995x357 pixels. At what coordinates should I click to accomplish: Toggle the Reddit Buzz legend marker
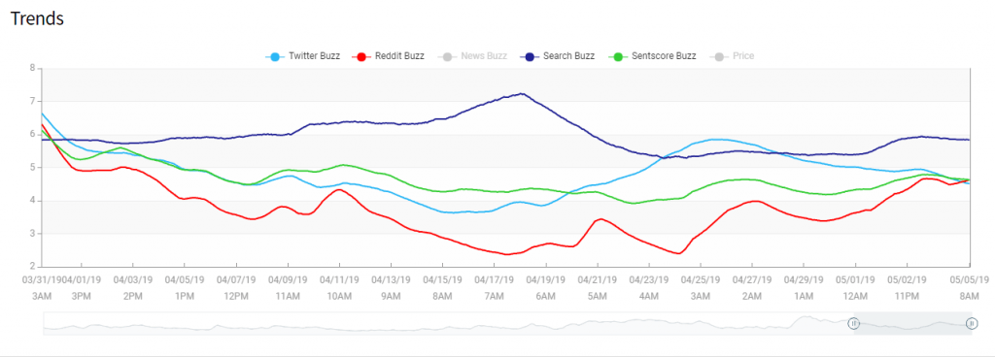pos(362,56)
